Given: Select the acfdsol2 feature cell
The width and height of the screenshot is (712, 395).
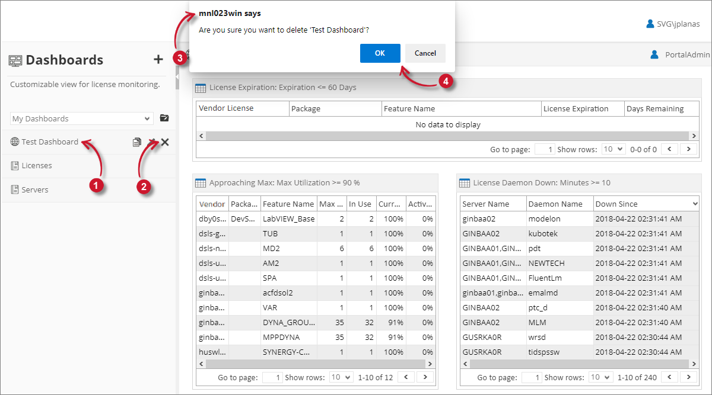Looking at the screenshot, I should pos(289,293).
